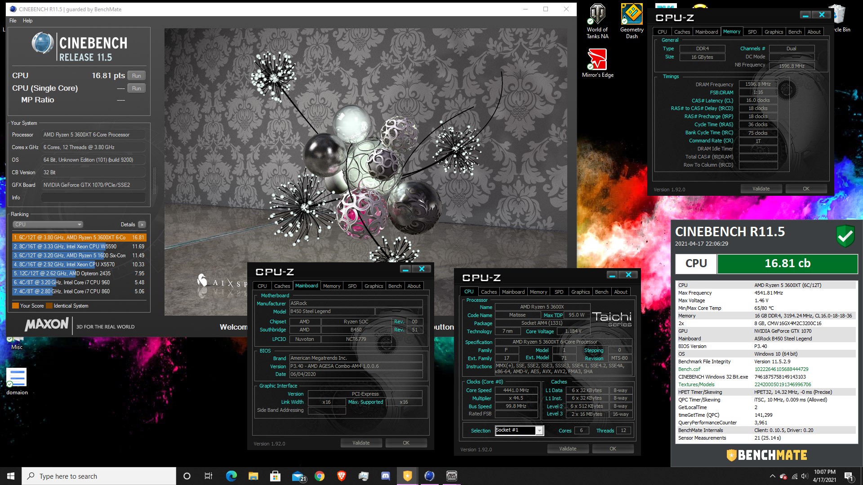Screen dimensions: 863x485
Task: Click the DRAM Frequency 1596.8 MHz value
Action: pos(758,84)
